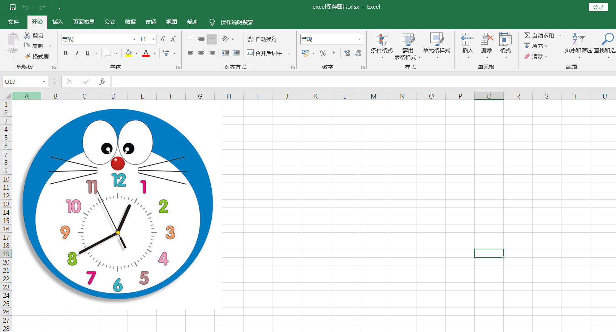Click the Fill (填充) button
Screen dimensions: 616x332
coord(534,46)
